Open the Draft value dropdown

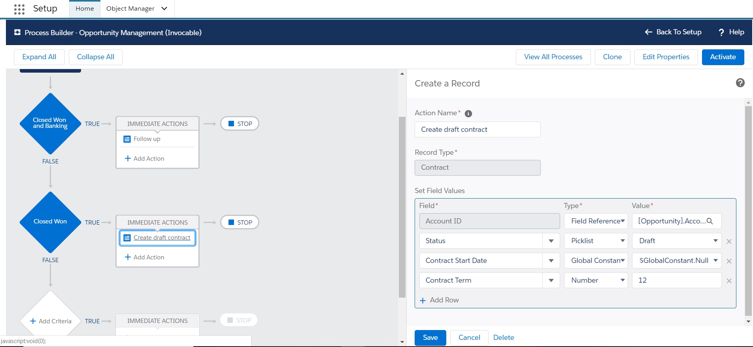(677, 241)
